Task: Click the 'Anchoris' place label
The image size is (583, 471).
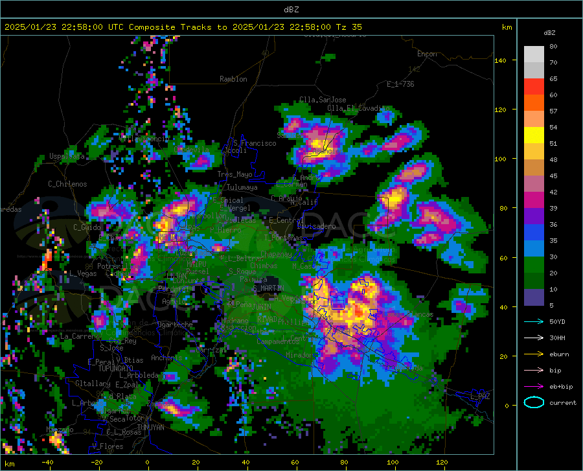Action: coord(166,358)
